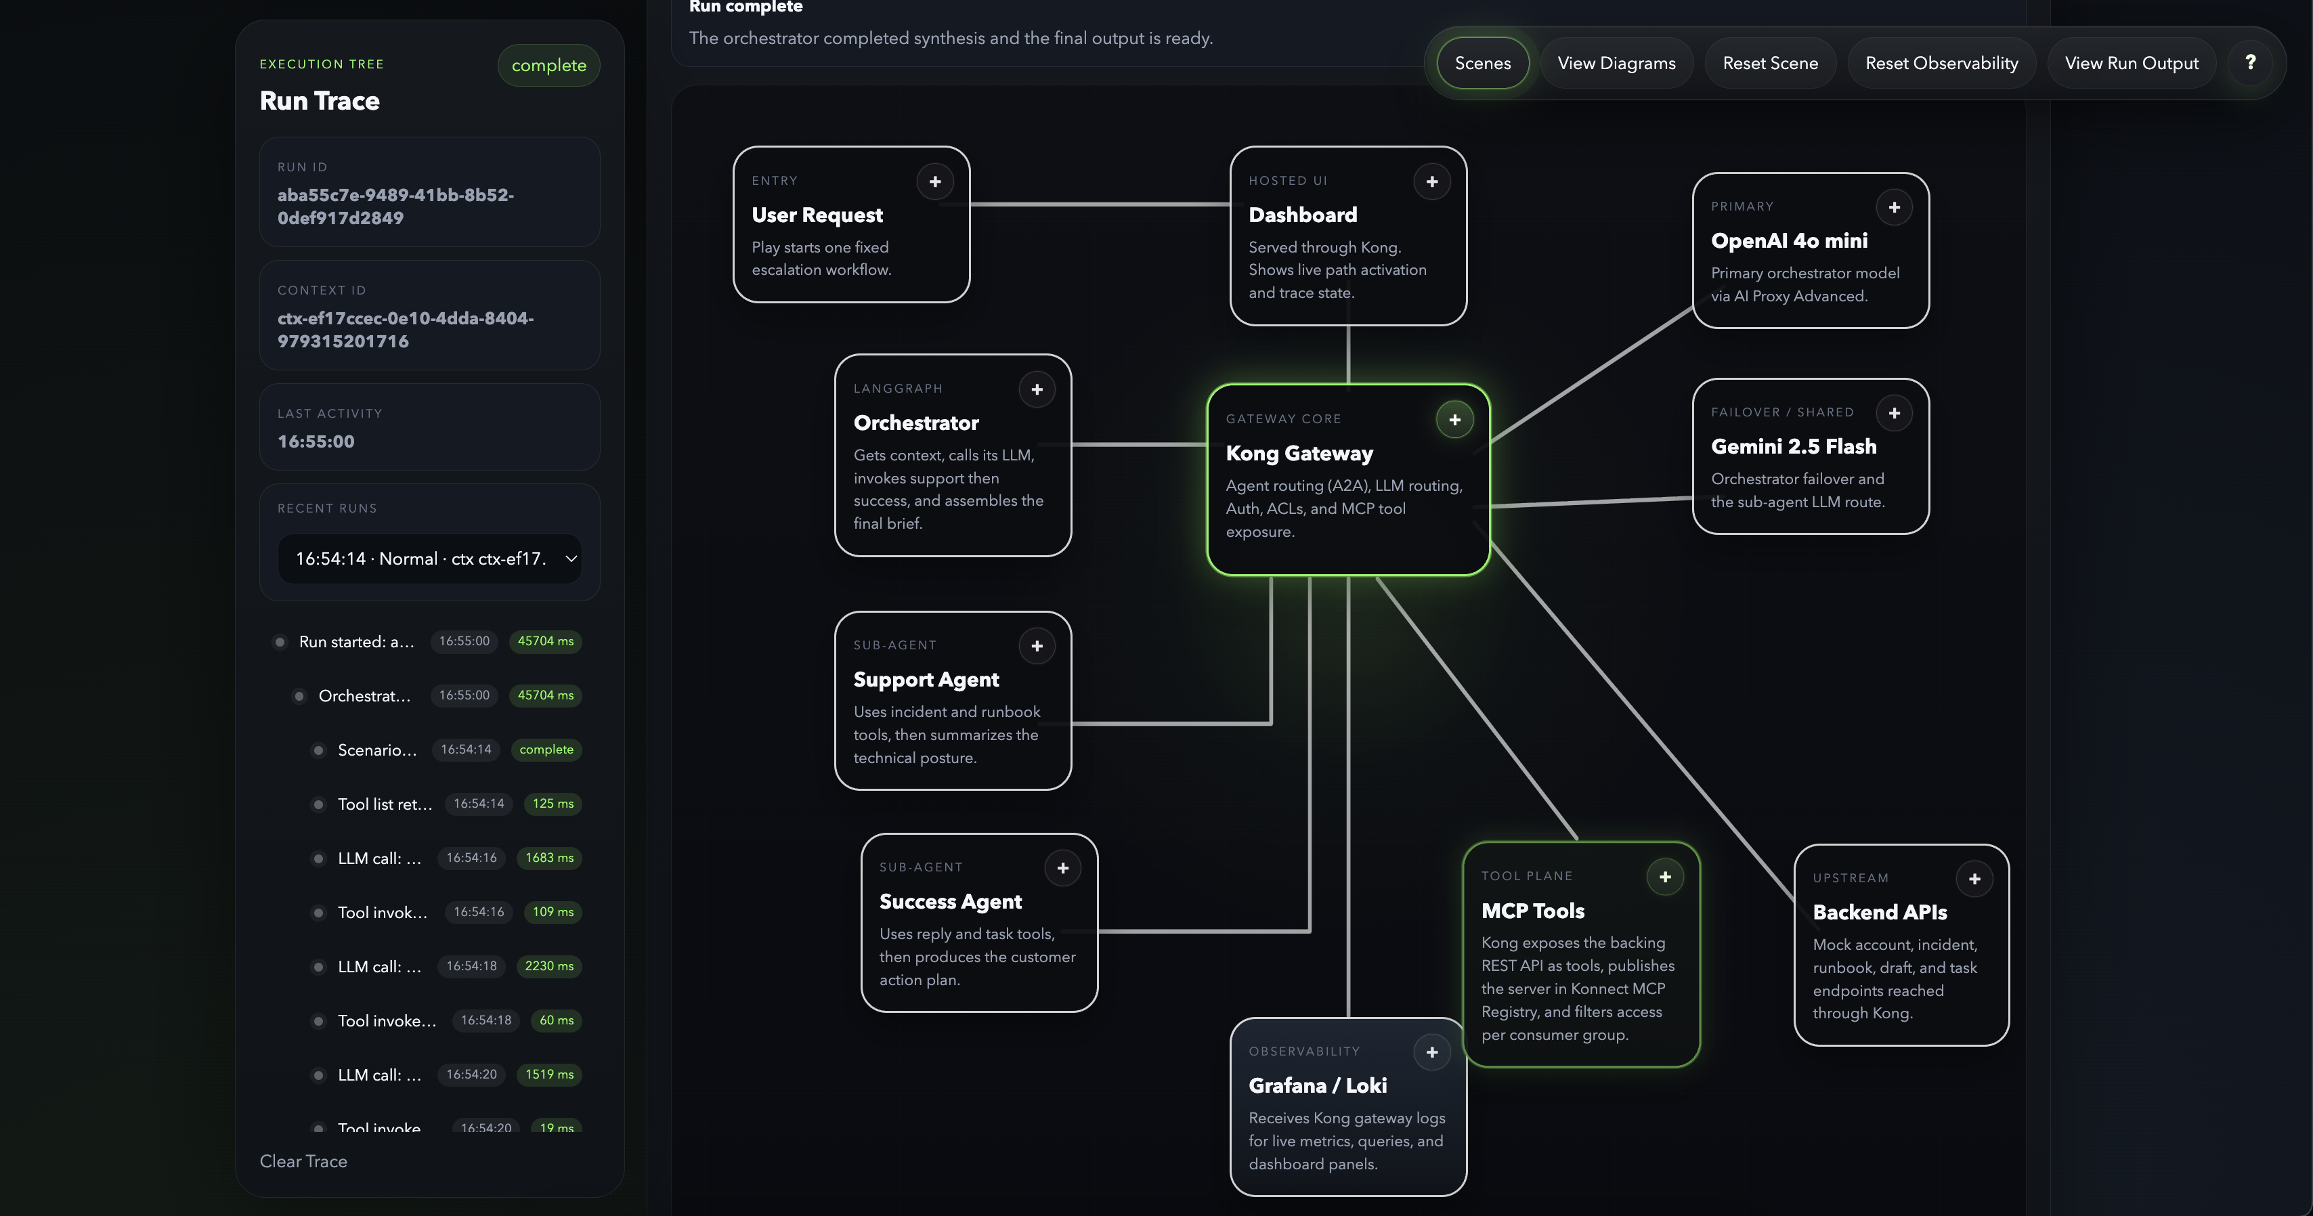The width and height of the screenshot is (2313, 1216).
Task: Select the Kong Gateway node title
Action: (1299, 454)
